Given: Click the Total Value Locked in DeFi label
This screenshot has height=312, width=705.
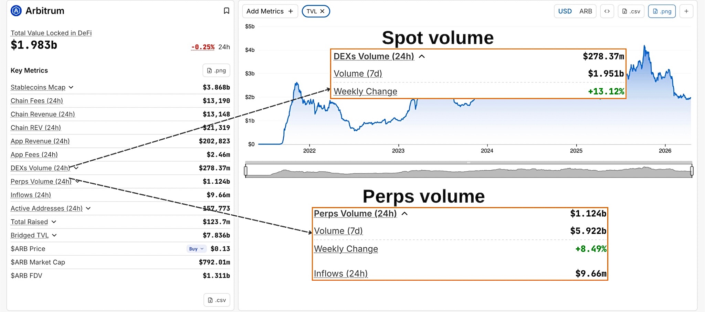Looking at the screenshot, I should click(x=51, y=33).
